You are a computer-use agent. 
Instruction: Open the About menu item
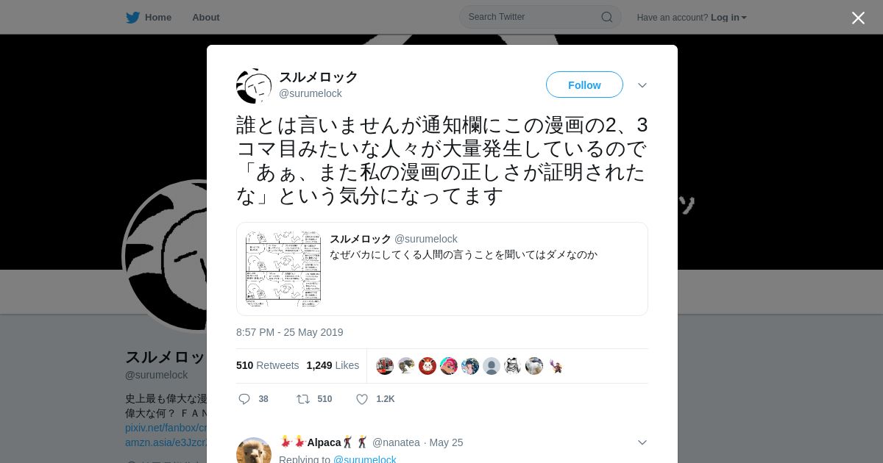(206, 17)
